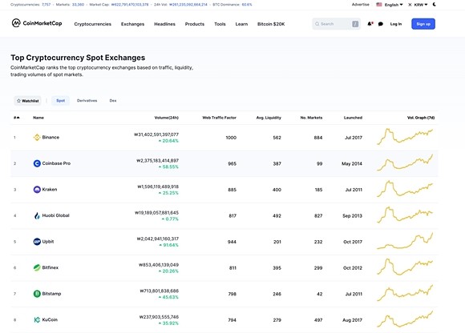Click the CoinMarketCap logo
This screenshot has height=333, width=465.
pos(37,23)
